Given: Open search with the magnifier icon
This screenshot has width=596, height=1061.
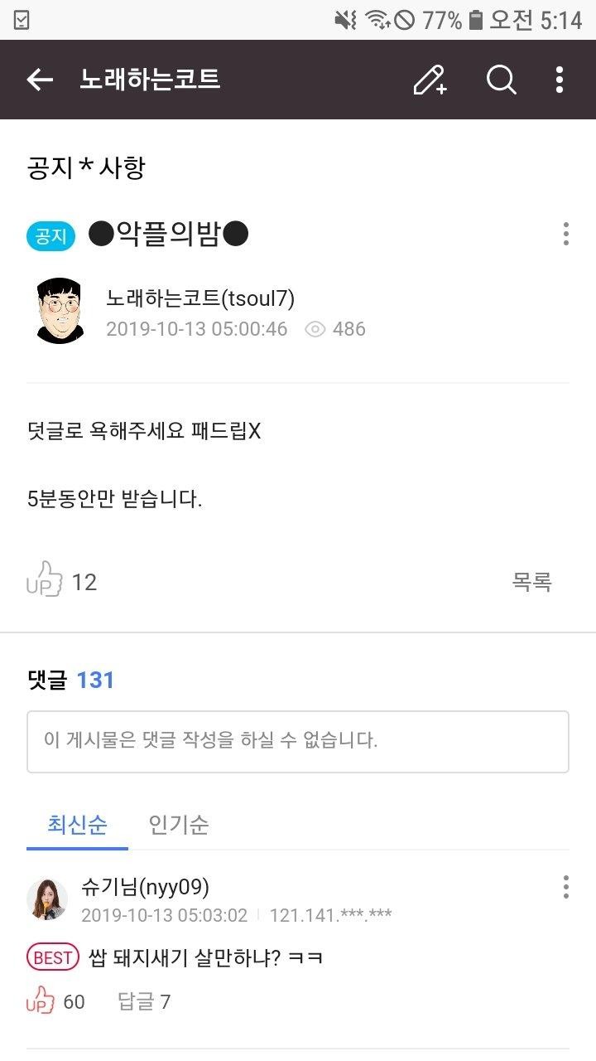Looking at the screenshot, I should (501, 80).
